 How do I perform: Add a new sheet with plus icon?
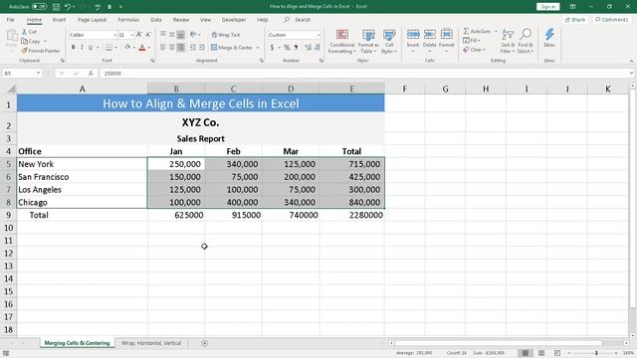point(204,343)
